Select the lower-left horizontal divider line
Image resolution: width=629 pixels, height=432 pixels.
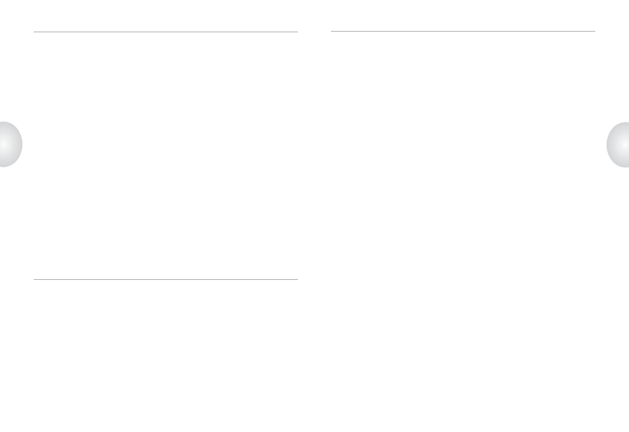pos(165,279)
